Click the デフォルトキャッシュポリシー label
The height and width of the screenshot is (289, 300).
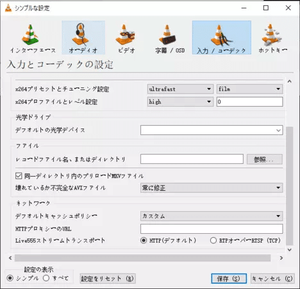[56, 216]
